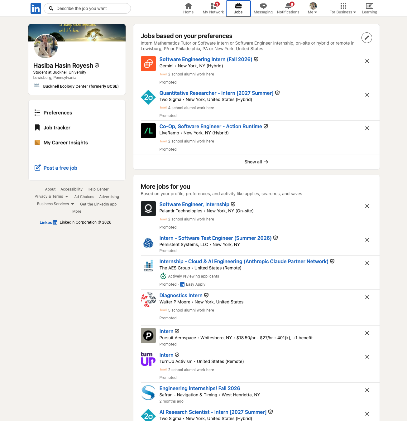The width and height of the screenshot is (407, 421).
Task: Open My Network with notification badge
Action: point(213,8)
